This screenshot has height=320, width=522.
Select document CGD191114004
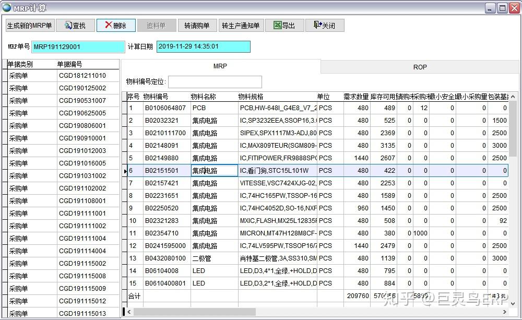82,251
